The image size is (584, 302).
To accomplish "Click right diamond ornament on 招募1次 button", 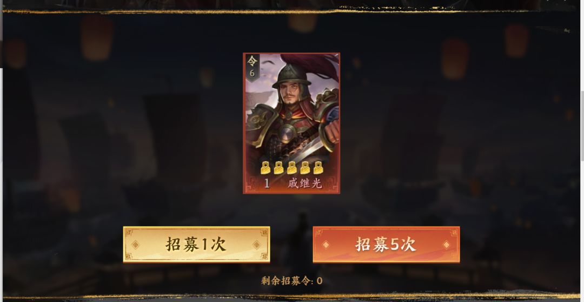I will 257,245.
